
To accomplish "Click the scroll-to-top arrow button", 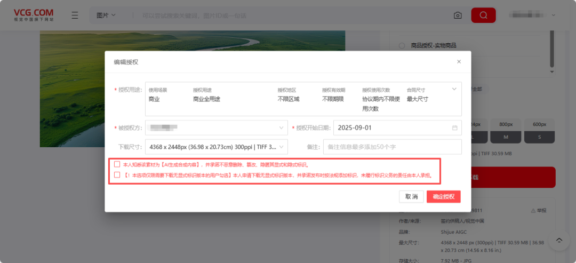I will 559,240.
